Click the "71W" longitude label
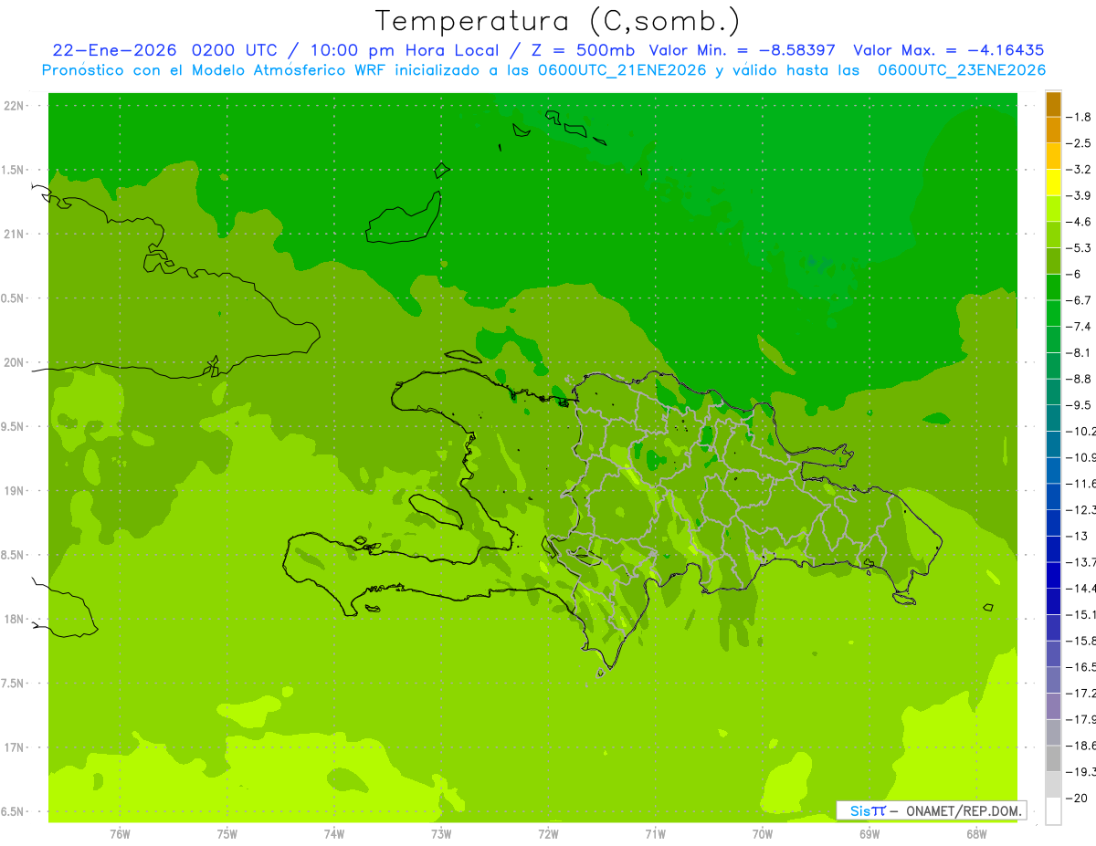 click(x=655, y=834)
